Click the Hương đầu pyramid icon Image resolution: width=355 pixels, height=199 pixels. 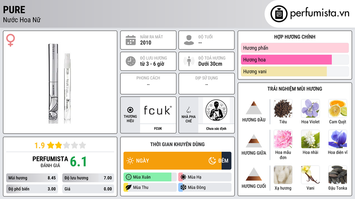click(254, 108)
